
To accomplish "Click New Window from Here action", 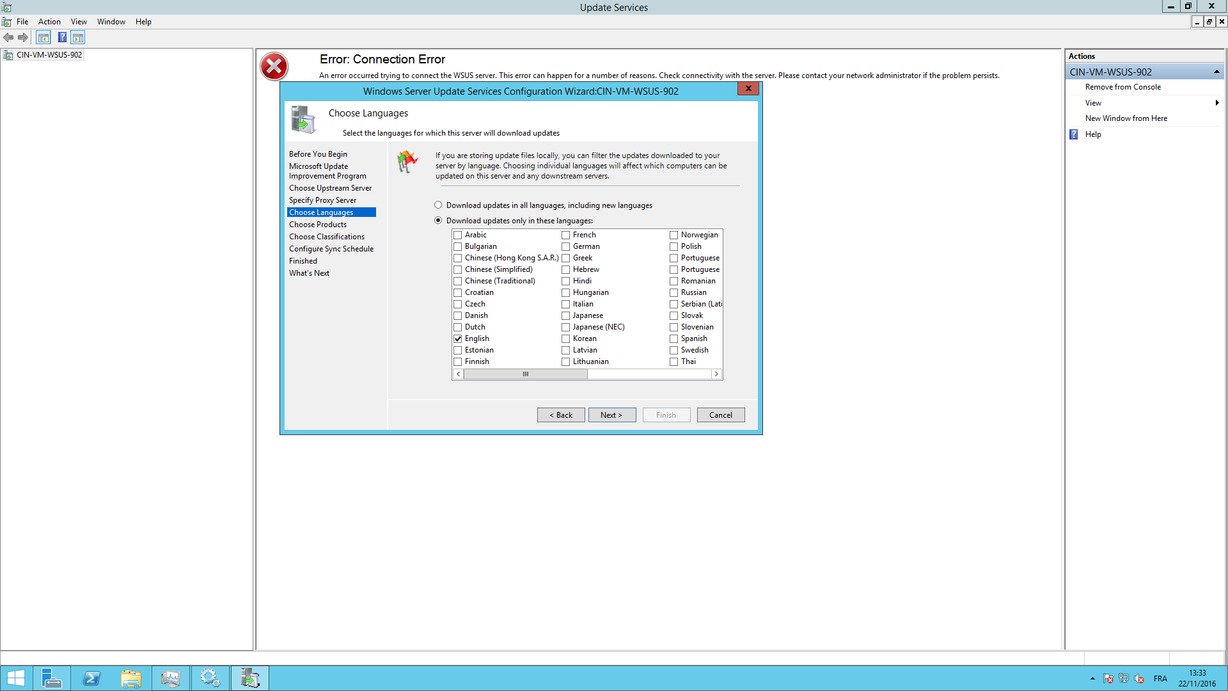I will click(x=1126, y=118).
